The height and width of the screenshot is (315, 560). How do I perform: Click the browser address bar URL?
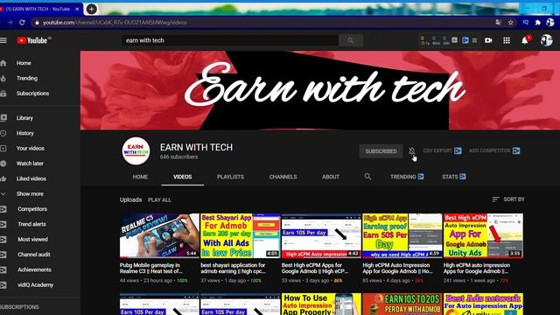(115, 23)
